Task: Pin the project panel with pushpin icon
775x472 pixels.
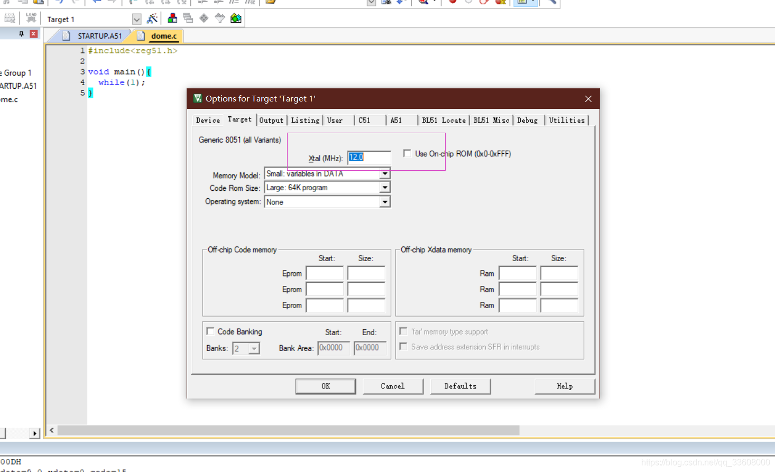Action: 21,34
